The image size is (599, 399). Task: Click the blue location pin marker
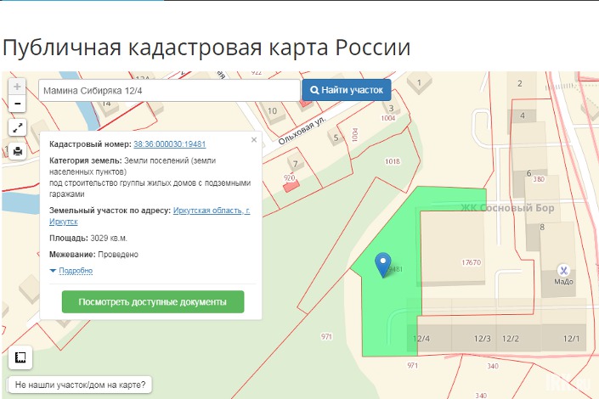[383, 264]
